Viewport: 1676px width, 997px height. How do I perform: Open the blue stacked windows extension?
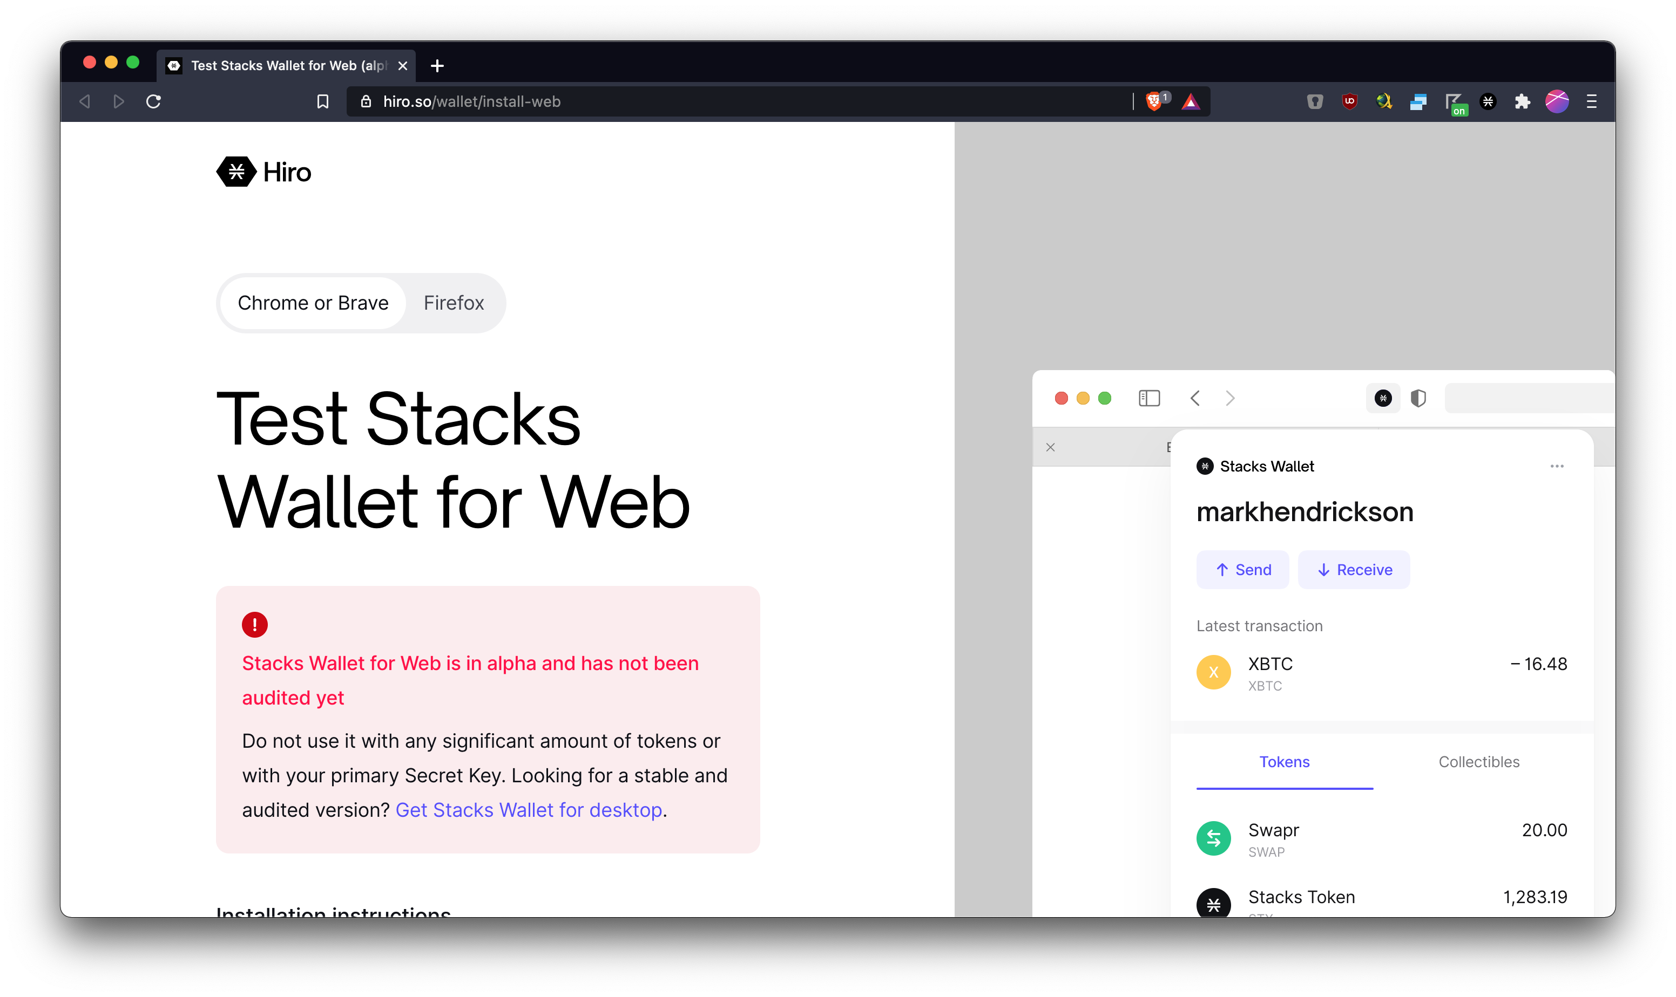pos(1418,101)
